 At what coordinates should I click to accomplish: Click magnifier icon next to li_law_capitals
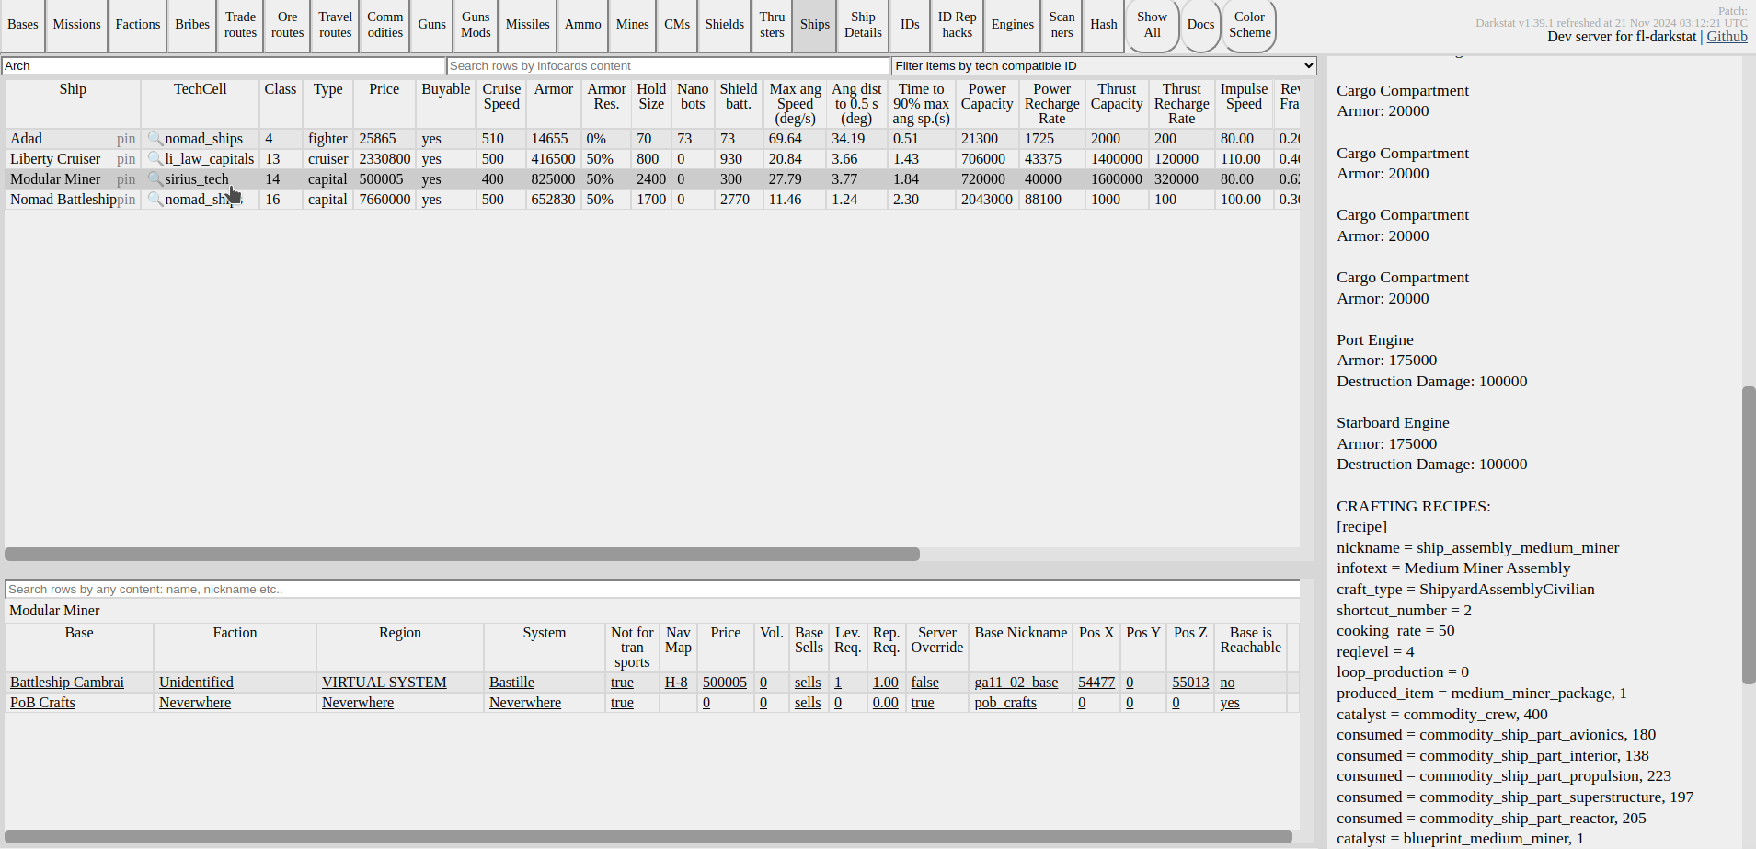click(155, 158)
